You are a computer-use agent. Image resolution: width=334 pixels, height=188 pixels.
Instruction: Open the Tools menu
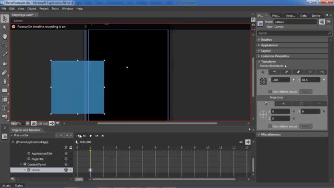55,9
